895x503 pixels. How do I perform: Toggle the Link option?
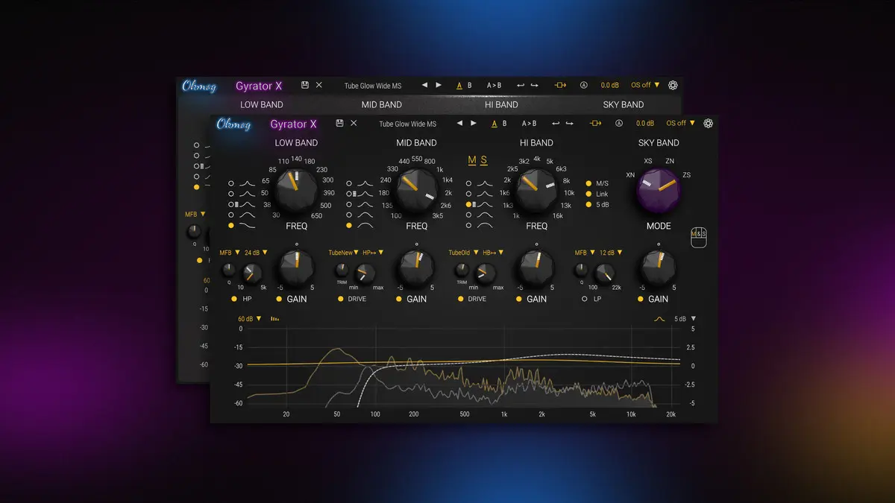tap(589, 194)
